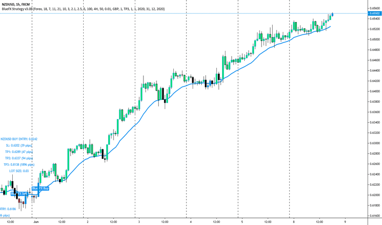382x225 pixels.
Task: Click the 0.64800 price axis label
Action: [375, 50]
